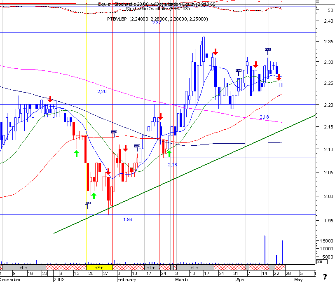This screenshot has height=282, width=335.
Task: Click the dashed horizontal line at 2.18
Action: tap(274, 113)
